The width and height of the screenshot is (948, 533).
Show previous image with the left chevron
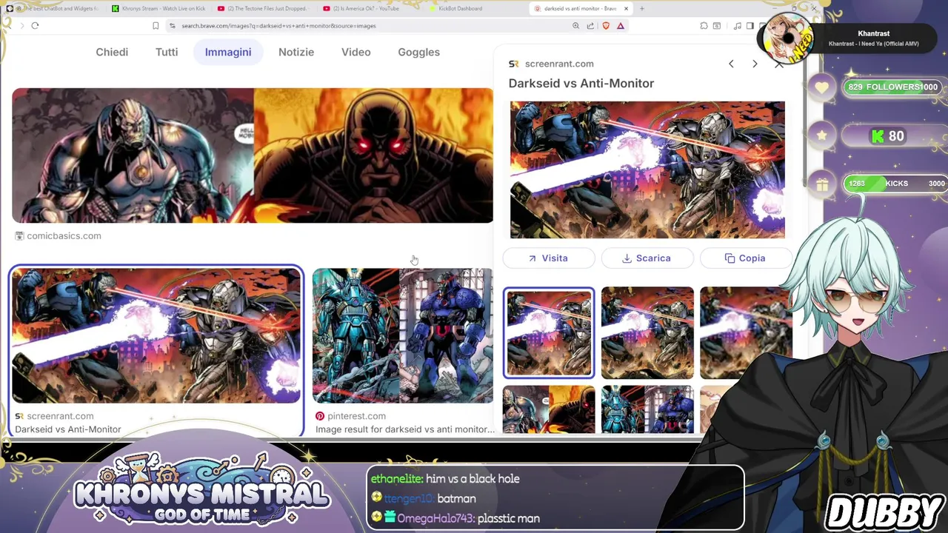[731, 64]
